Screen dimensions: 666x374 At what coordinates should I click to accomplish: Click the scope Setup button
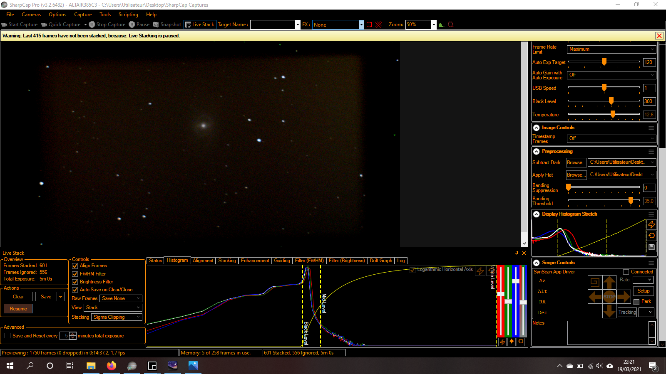pos(644,291)
